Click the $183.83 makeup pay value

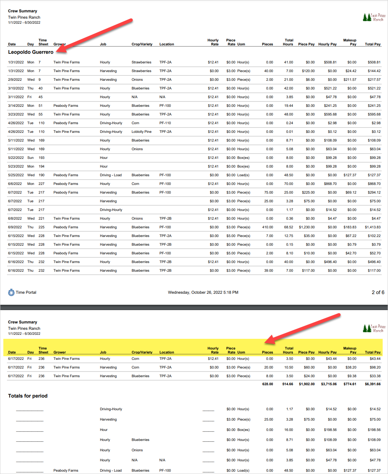coord(350,227)
